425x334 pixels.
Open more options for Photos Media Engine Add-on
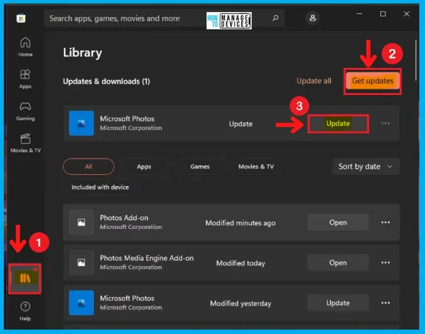click(x=385, y=263)
